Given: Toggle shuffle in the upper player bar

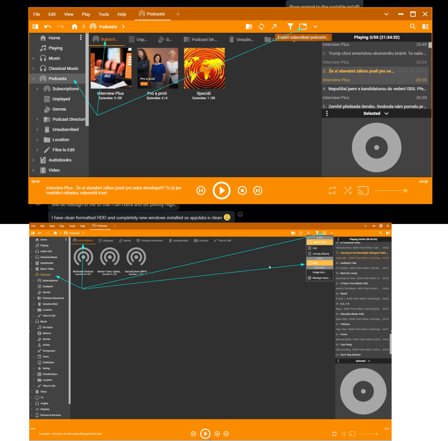Looking at the screenshot, I should pyautogui.click(x=347, y=191).
